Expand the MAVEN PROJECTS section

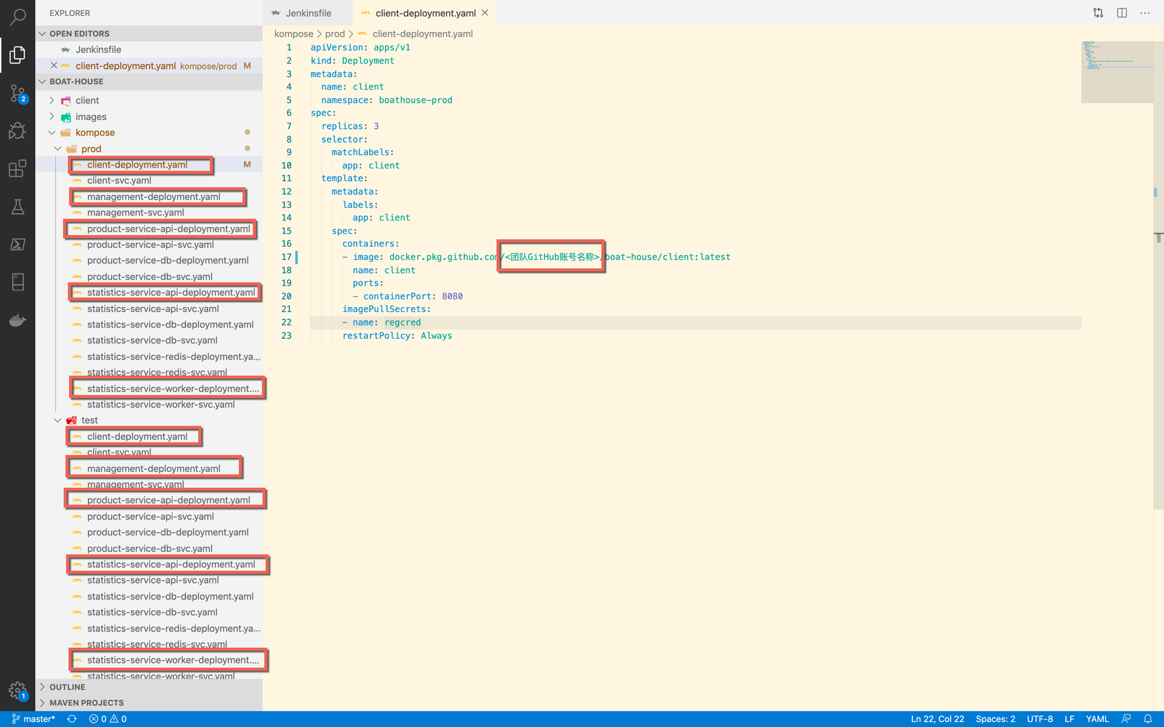click(149, 703)
